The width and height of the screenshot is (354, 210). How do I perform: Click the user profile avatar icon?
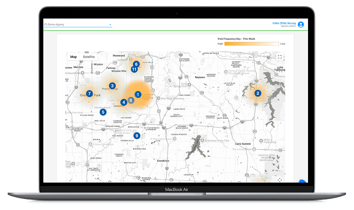click(x=301, y=24)
